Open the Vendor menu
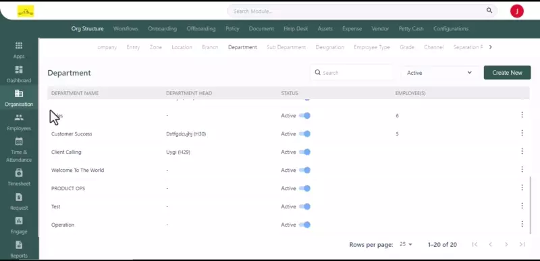 [380, 29]
